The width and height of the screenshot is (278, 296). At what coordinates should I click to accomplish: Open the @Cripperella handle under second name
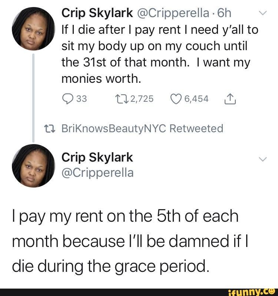click(97, 173)
